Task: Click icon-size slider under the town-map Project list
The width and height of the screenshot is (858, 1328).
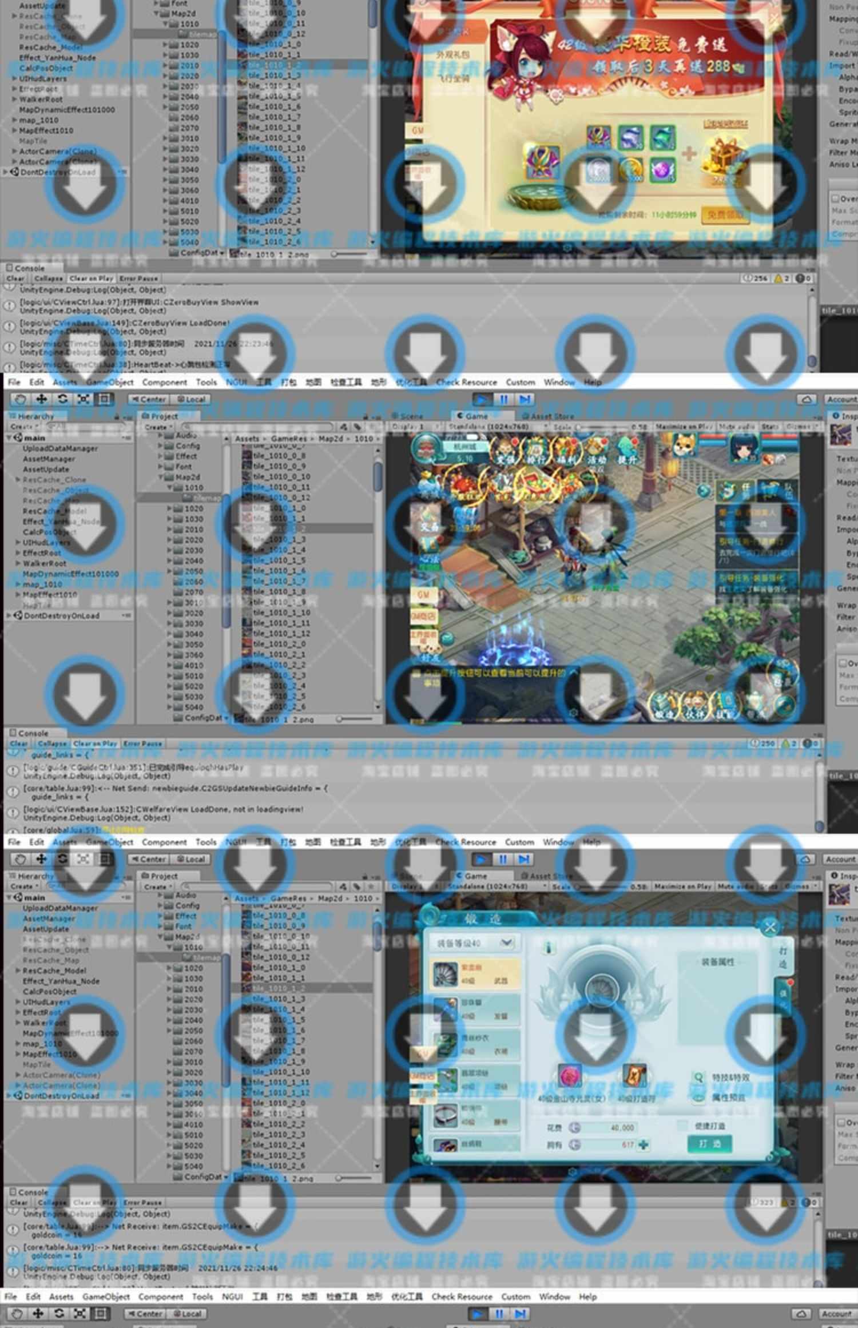Action: click(x=355, y=719)
